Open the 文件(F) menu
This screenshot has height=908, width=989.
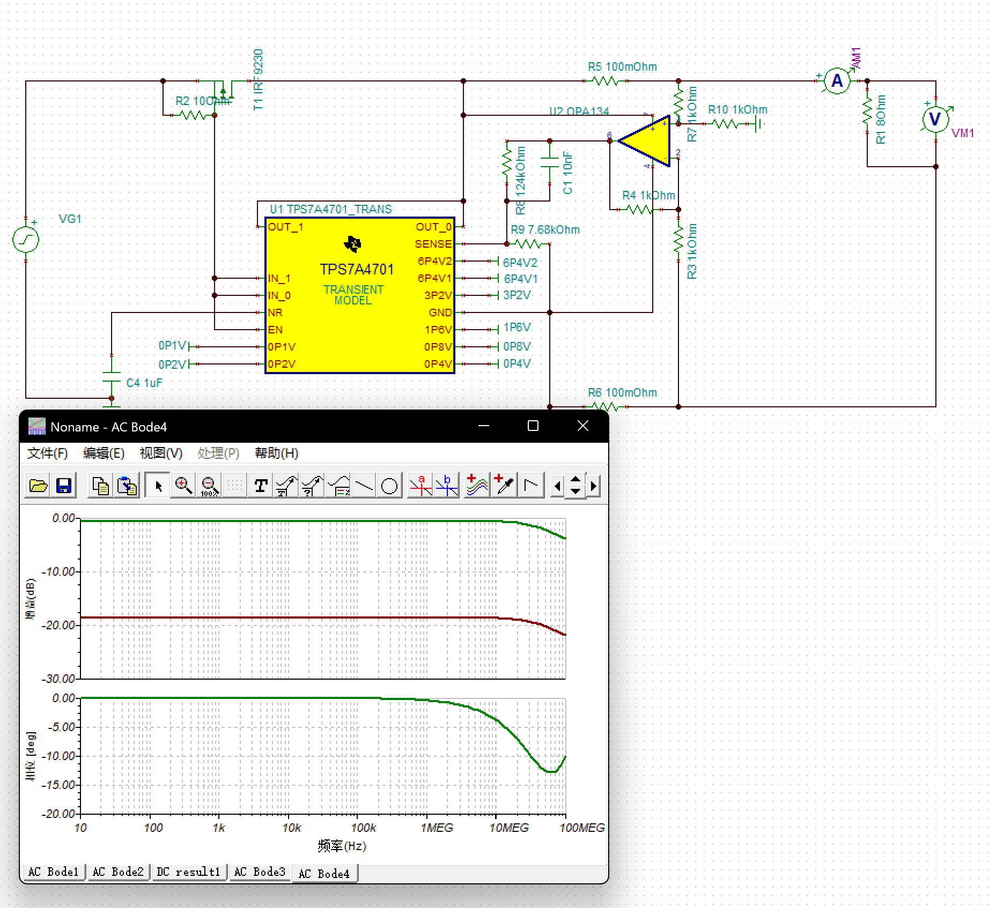point(48,453)
